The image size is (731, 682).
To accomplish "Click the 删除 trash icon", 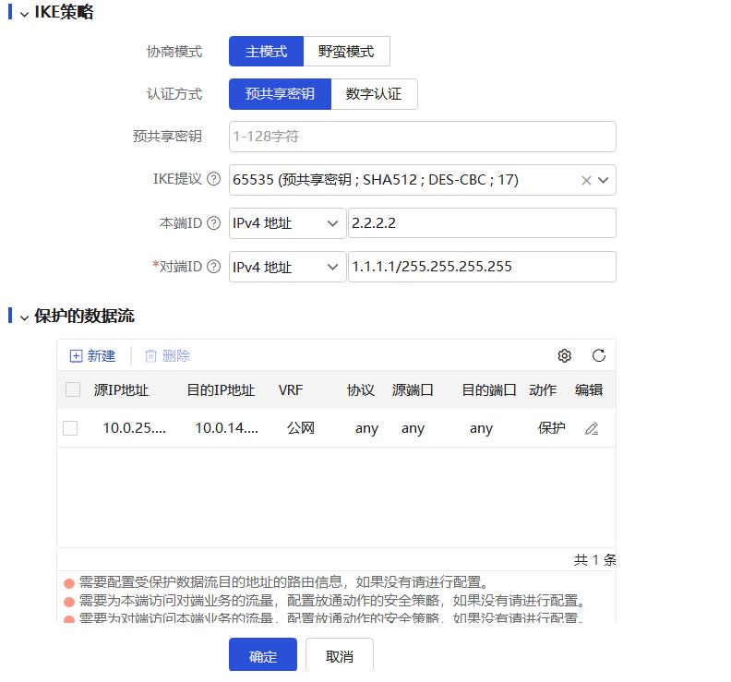I will click(x=150, y=356).
